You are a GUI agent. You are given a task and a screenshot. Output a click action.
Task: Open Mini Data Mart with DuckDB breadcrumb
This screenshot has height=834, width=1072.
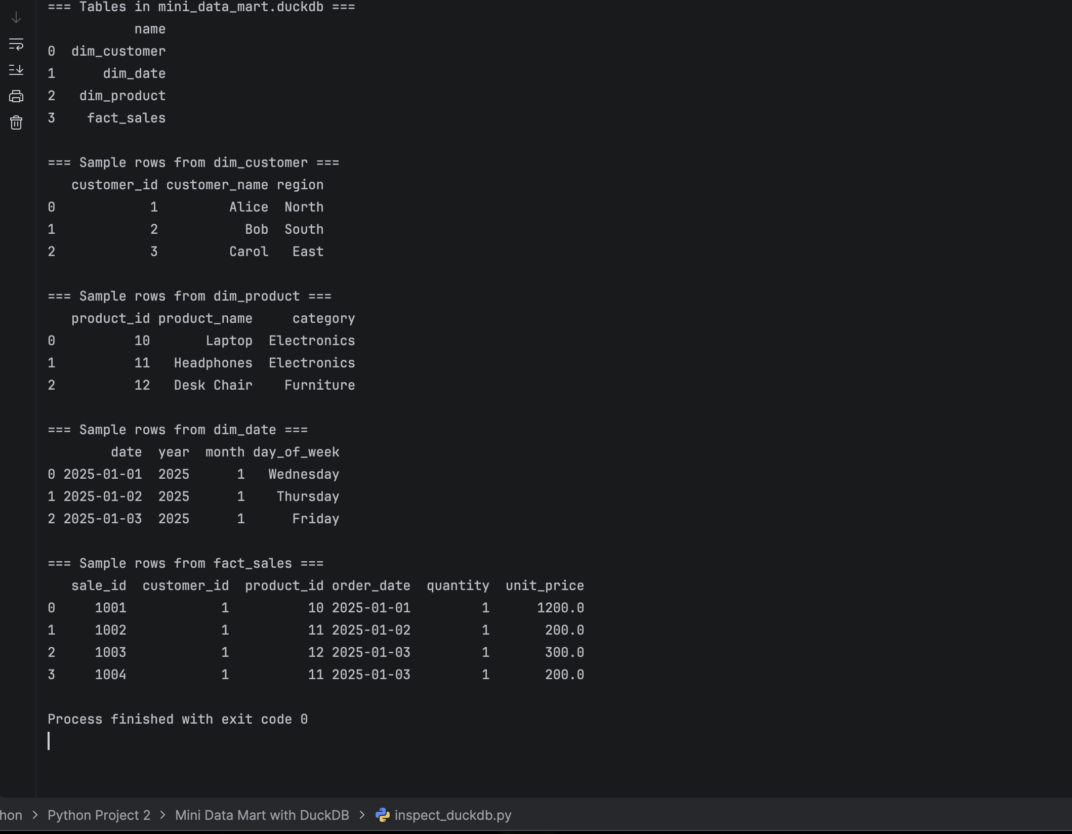[262, 815]
